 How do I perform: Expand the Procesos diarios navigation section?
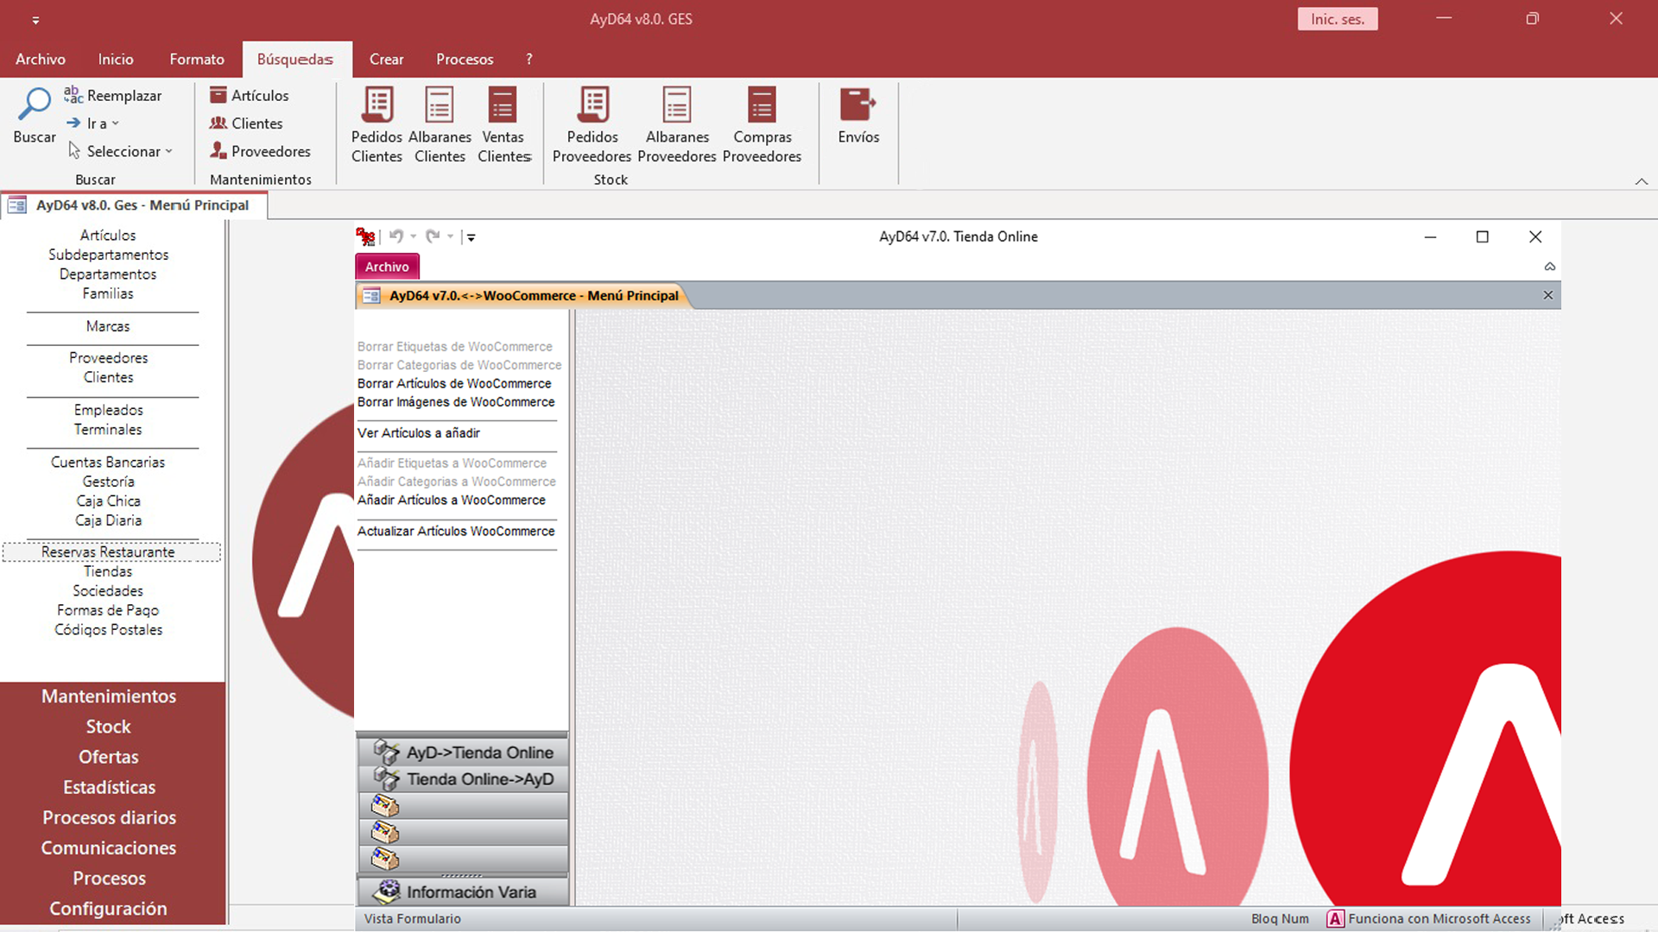(x=108, y=817)
